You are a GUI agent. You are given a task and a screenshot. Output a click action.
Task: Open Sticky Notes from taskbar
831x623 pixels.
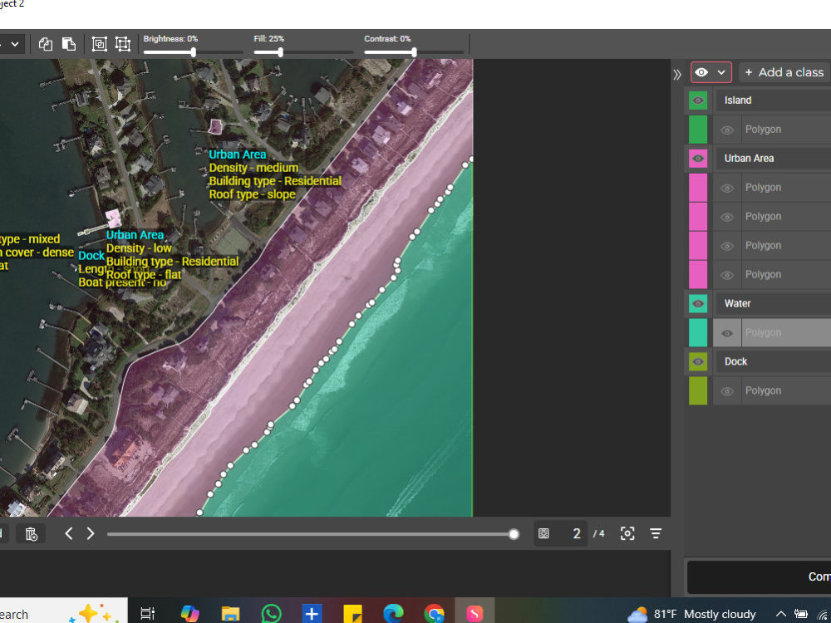coord(352,614)
